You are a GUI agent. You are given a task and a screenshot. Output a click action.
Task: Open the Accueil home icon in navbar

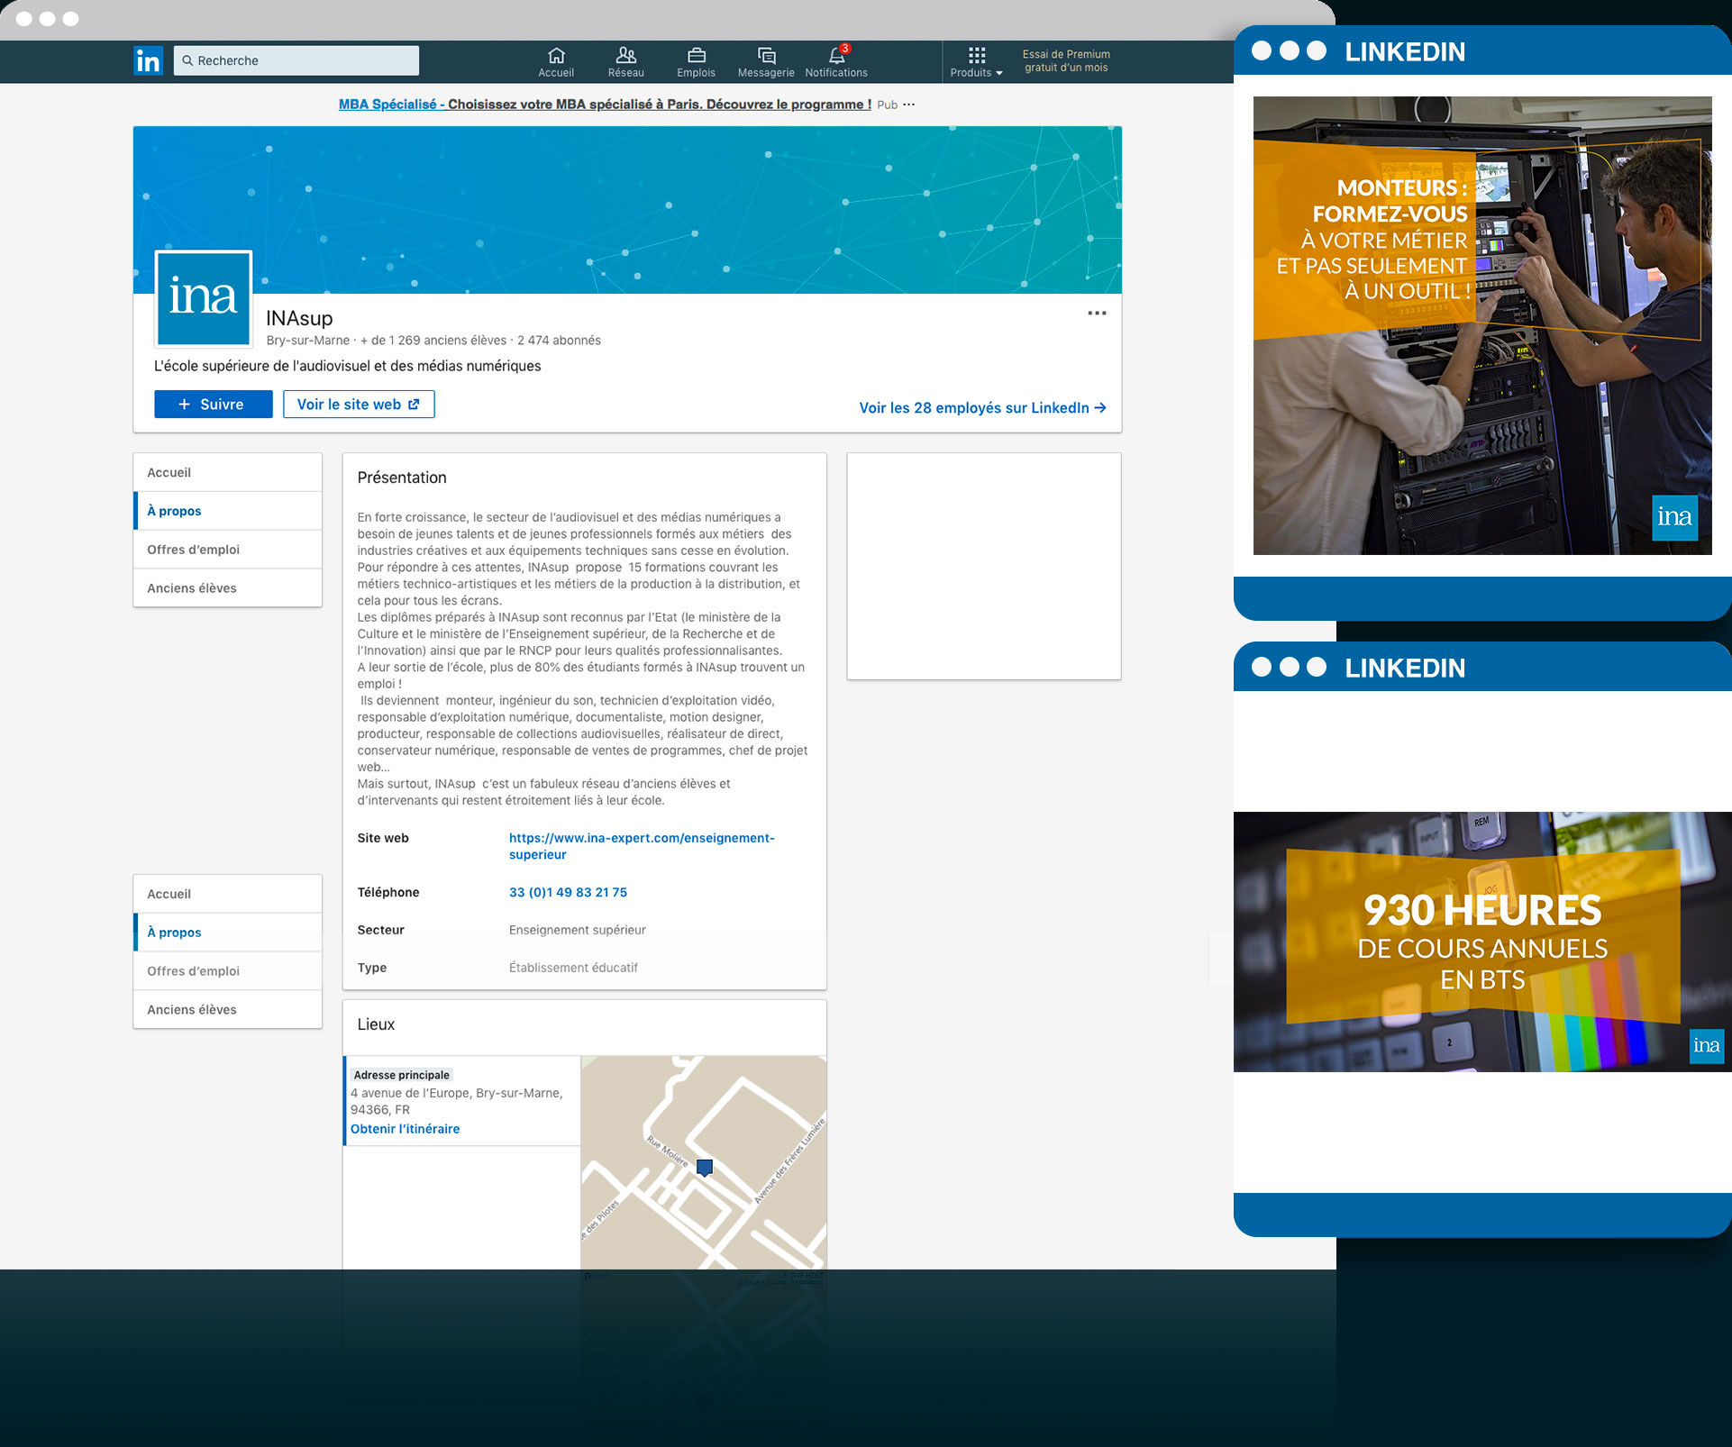point(556,62)
